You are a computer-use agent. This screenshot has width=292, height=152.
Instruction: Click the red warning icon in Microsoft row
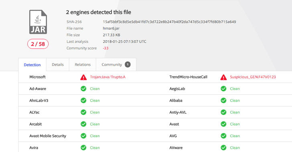83,77
